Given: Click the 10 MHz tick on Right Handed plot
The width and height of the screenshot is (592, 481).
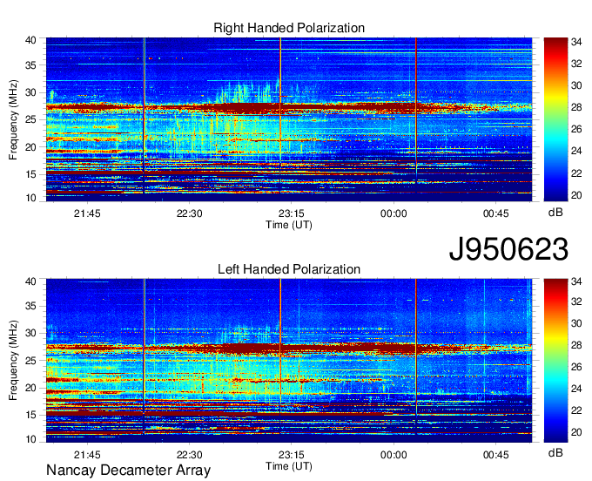Looking at the screenshot, I should point(31,198).
